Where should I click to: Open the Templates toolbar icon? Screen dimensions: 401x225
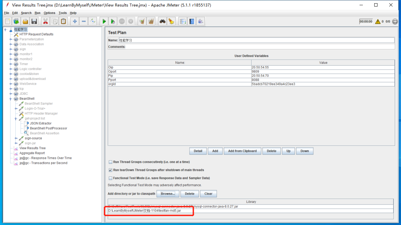16,21
